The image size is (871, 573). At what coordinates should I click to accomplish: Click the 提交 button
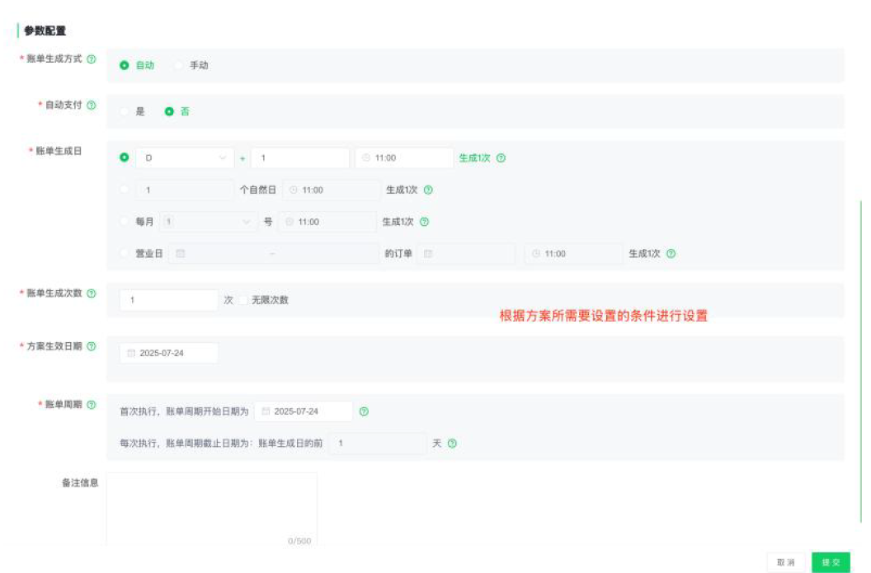(830, 562)
